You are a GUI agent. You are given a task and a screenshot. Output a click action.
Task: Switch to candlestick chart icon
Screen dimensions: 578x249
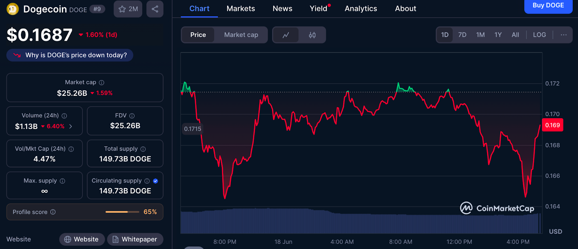312,35
